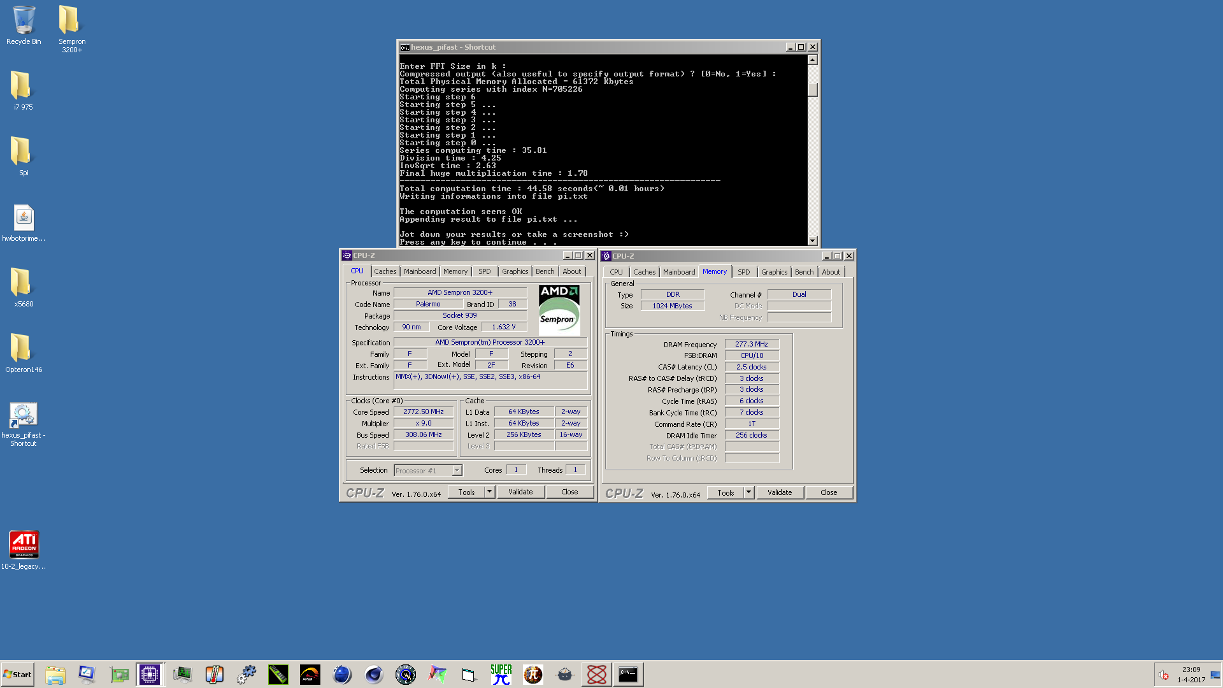1223x688 pixels.
Task: Open the Spi folder on desktop
Action: (x=23, y=156)
